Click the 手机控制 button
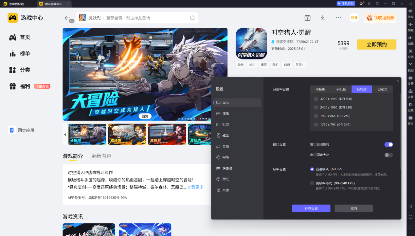Image resolution: width=415 pixels, height=236 pixels. tap(346, 4)
